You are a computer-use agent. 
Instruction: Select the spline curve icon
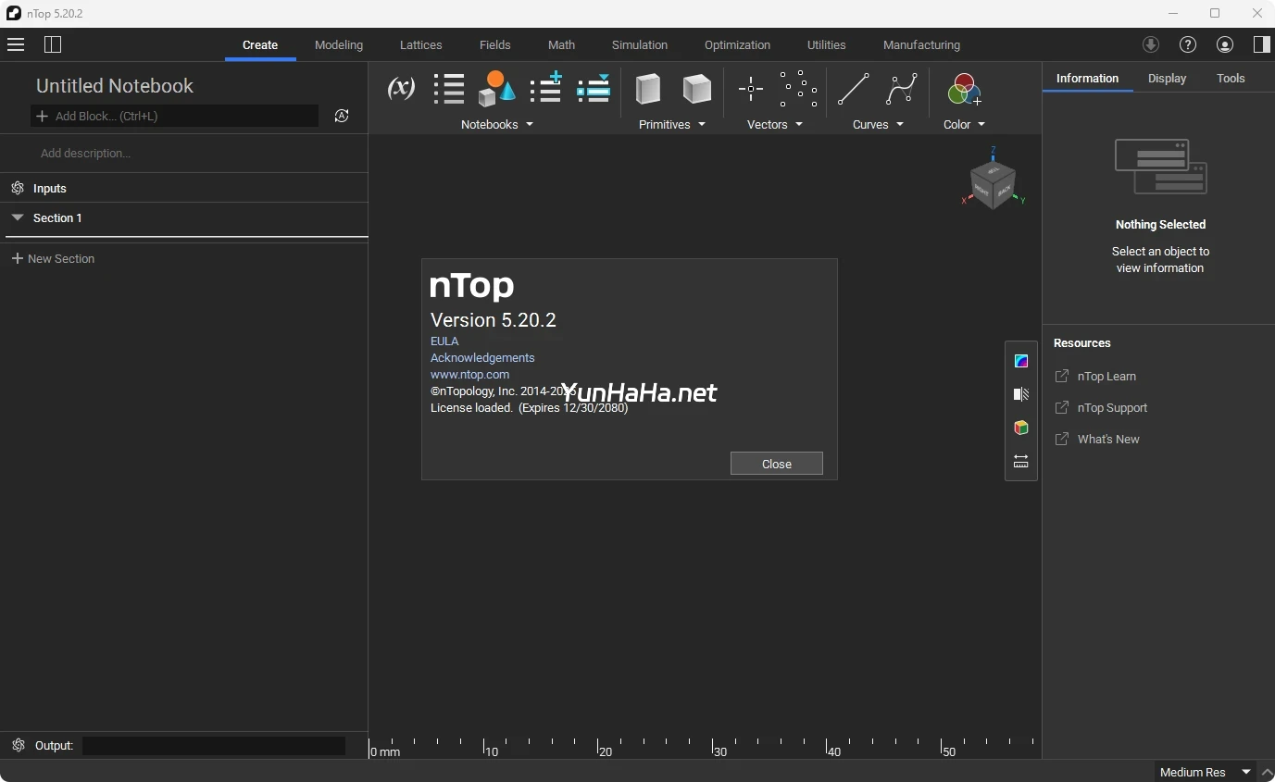tap(901, 89)
